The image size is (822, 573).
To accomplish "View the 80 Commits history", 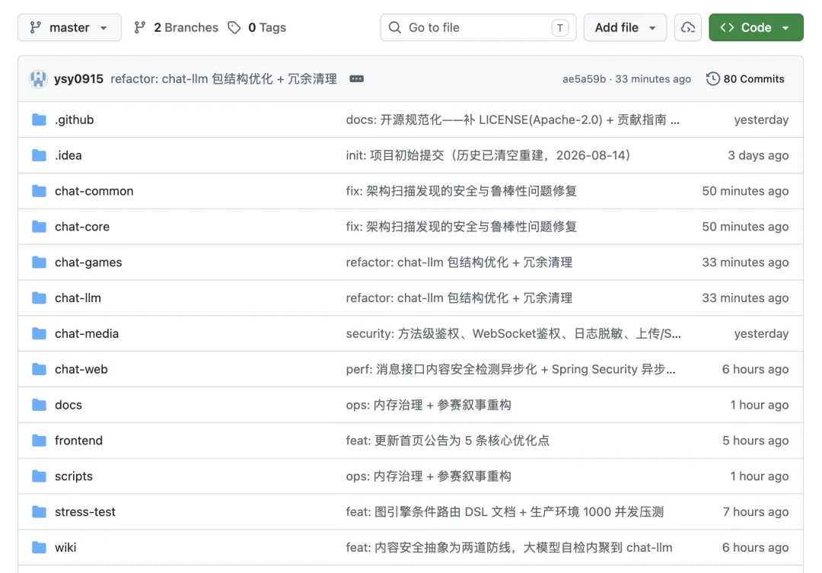I will (745, 78).
